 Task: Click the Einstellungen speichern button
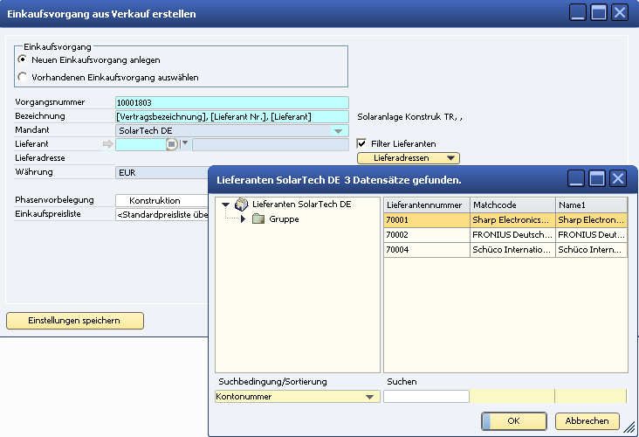(74, 321)
